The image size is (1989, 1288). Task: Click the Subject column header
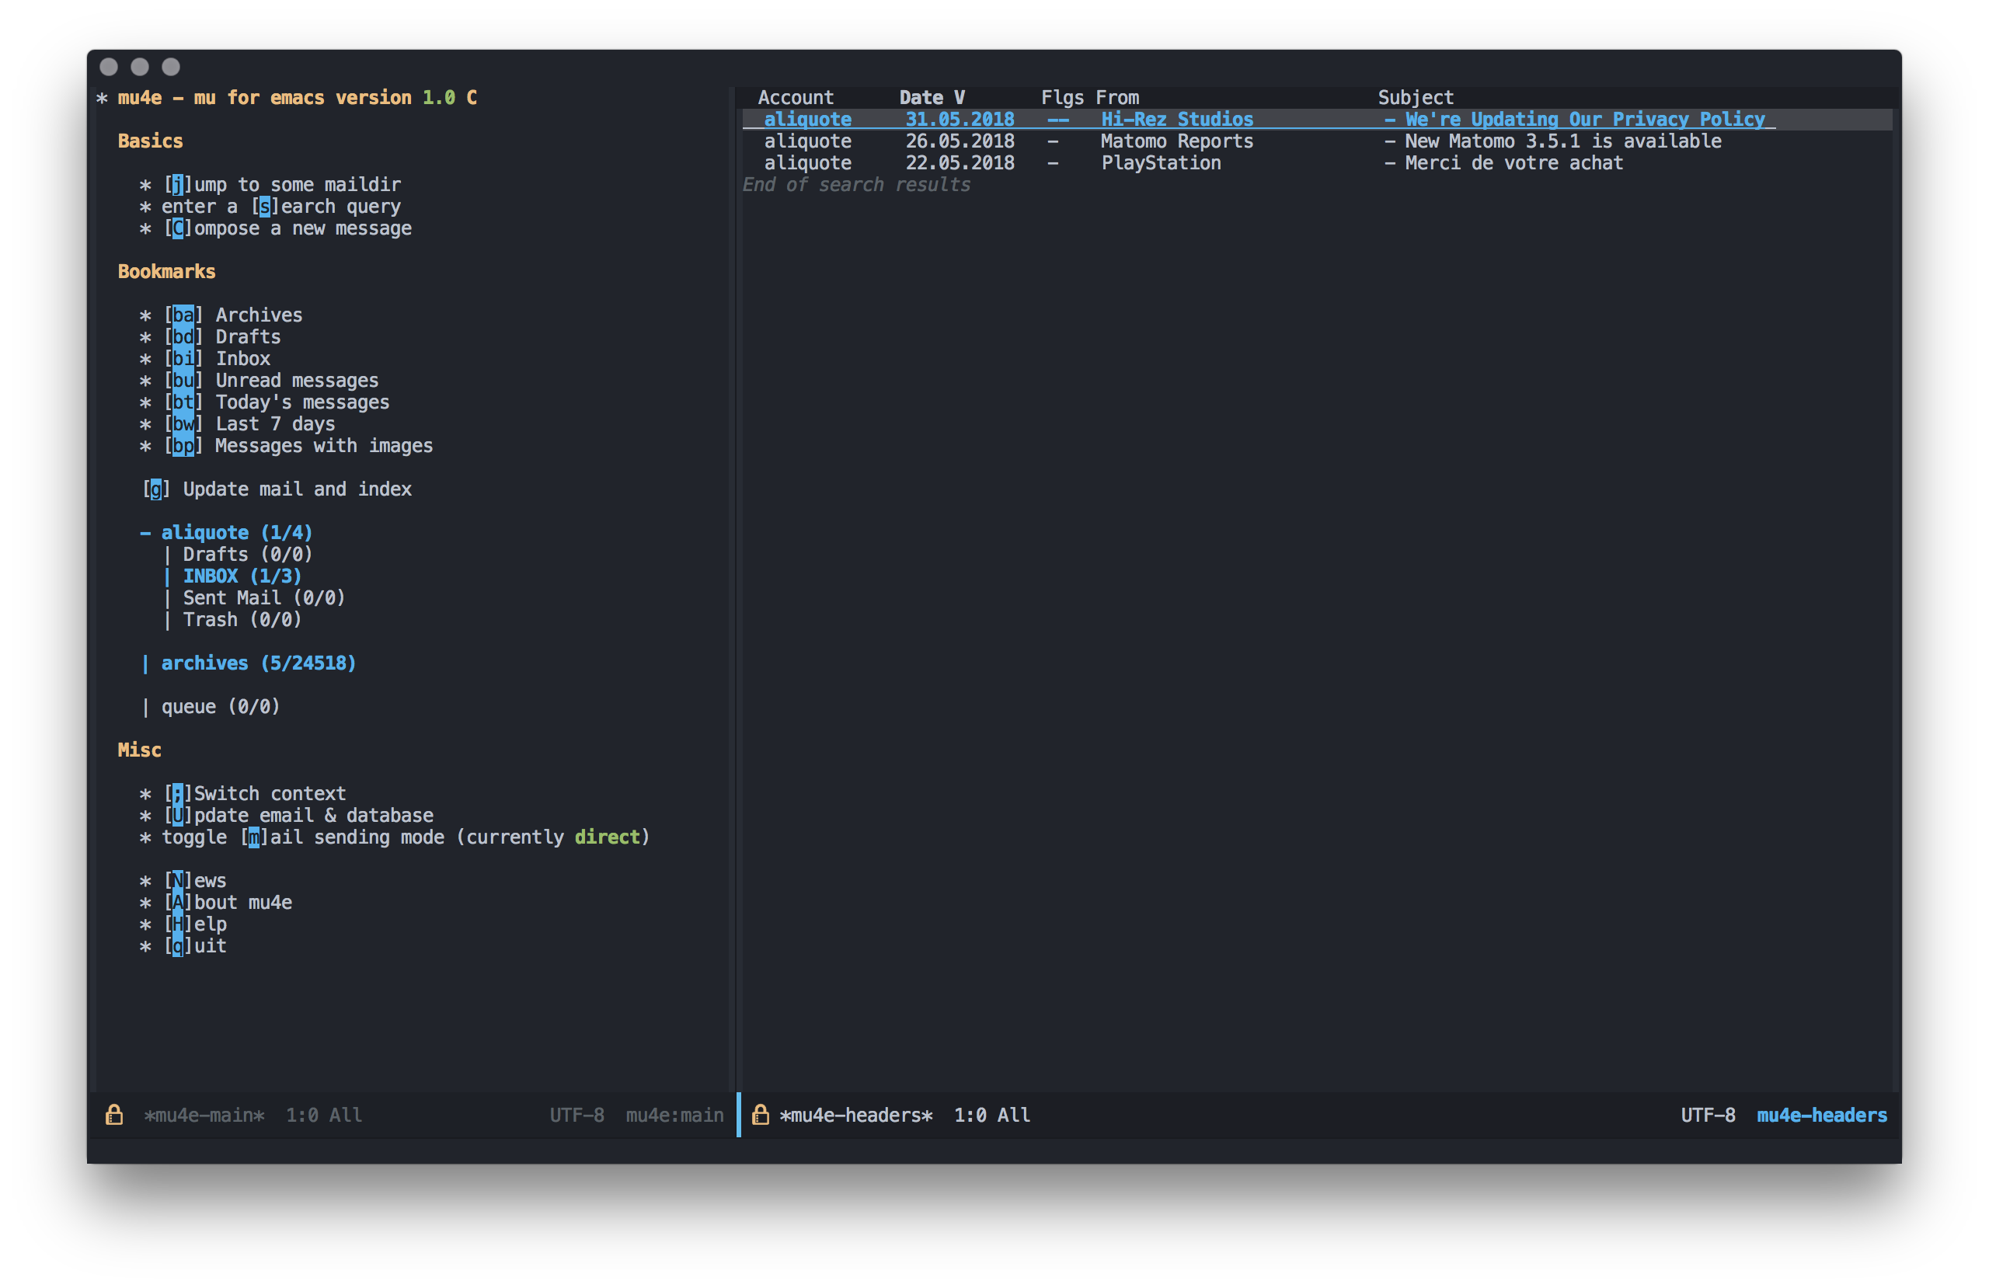1415,98
